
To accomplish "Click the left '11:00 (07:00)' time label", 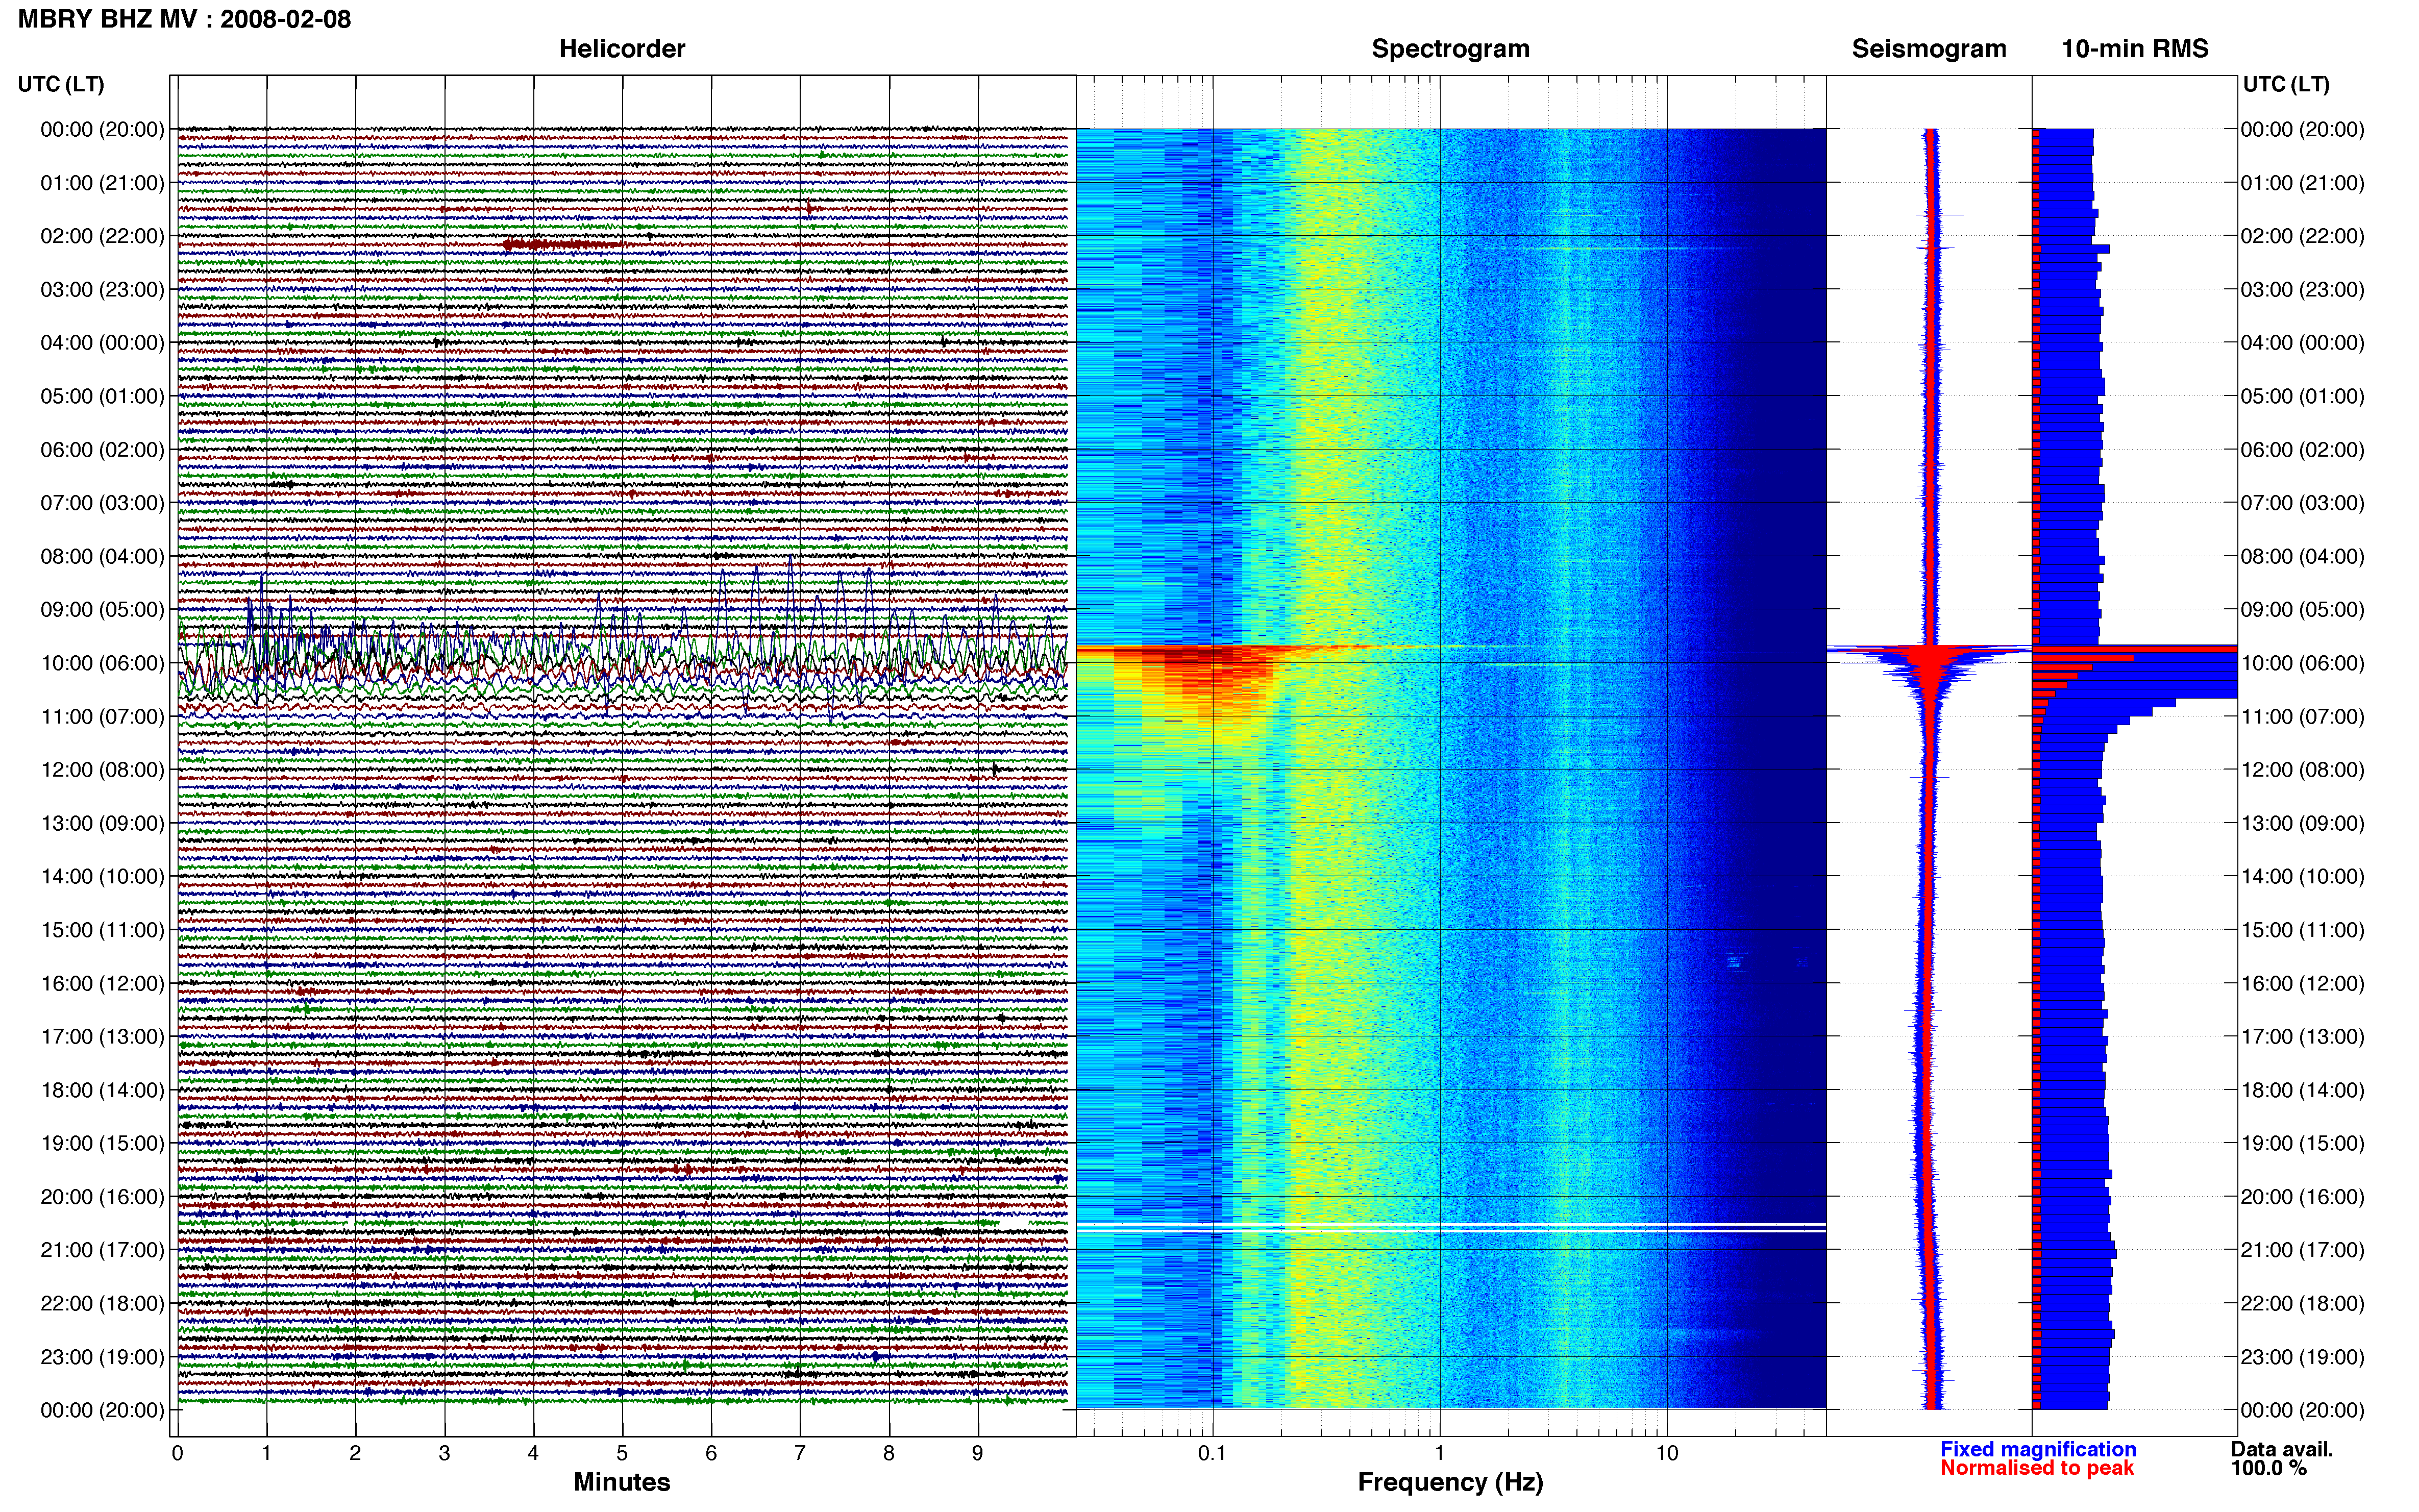I will pos(102,716).
